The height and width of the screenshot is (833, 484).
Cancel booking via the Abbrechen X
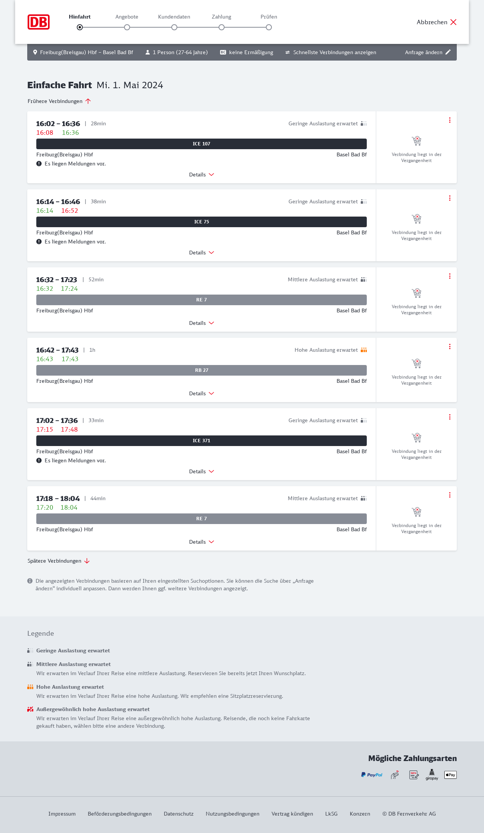(453, 22)
